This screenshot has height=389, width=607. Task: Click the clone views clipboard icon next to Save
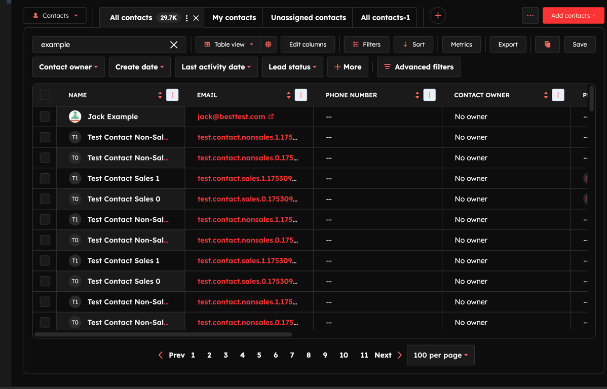(548, 45)
